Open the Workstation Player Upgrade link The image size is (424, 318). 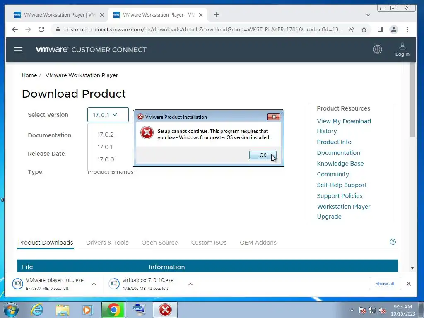pyautogui.click(x=343, y=212)
